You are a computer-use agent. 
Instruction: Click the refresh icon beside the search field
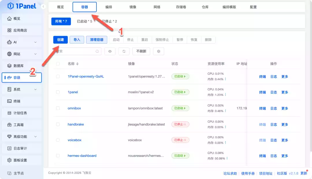[123, 51]
